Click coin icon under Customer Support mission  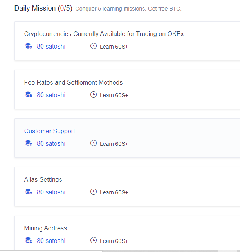click(29, 143)
